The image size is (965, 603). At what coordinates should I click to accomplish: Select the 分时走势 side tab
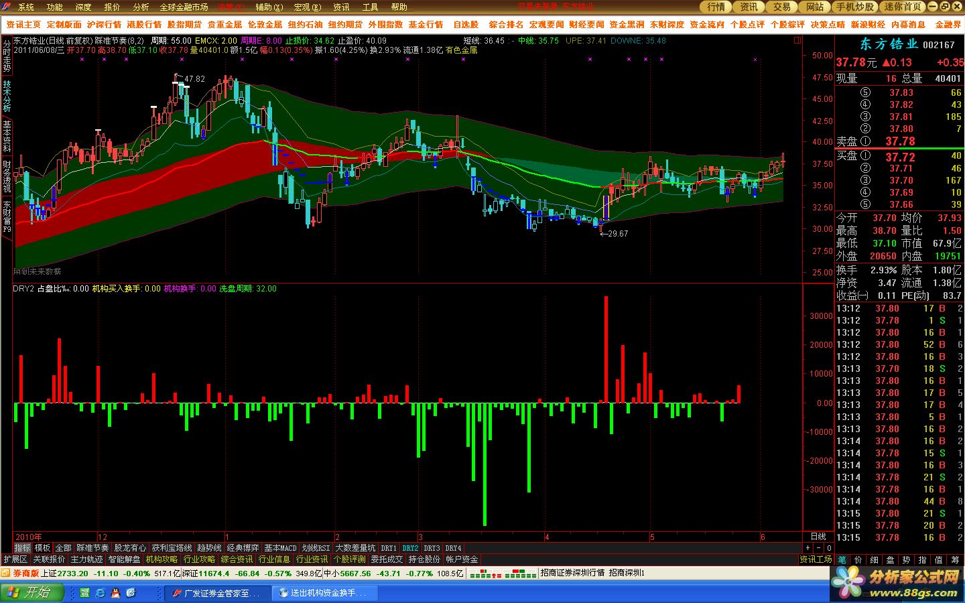pos(7,55)
